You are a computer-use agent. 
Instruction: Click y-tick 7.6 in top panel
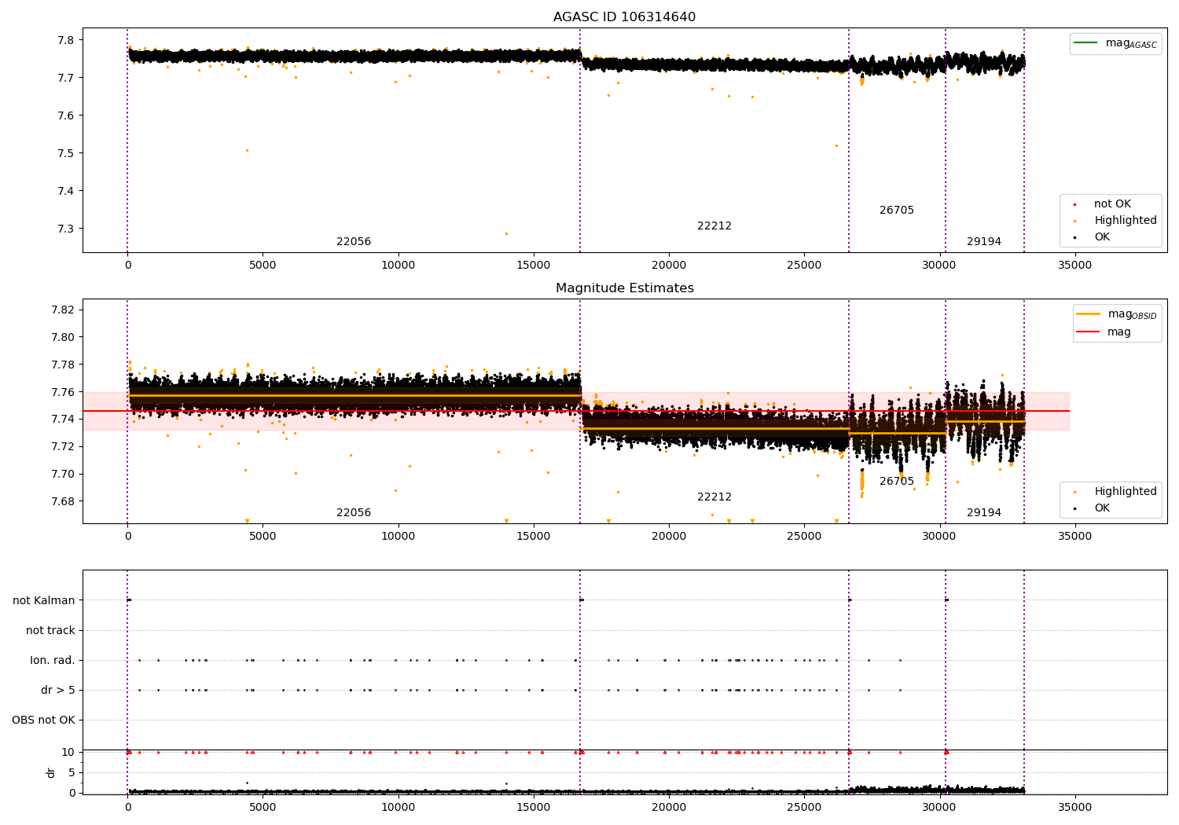67,115
